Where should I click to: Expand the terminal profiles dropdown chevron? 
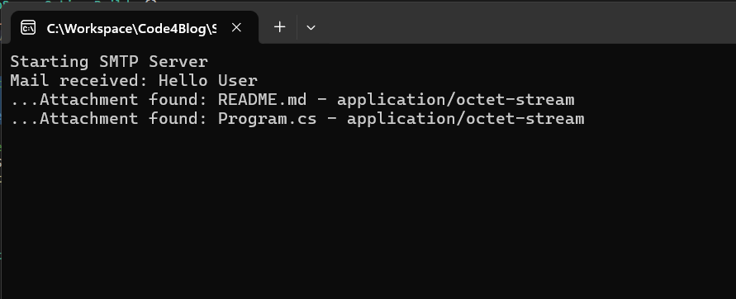click(311, 28)
